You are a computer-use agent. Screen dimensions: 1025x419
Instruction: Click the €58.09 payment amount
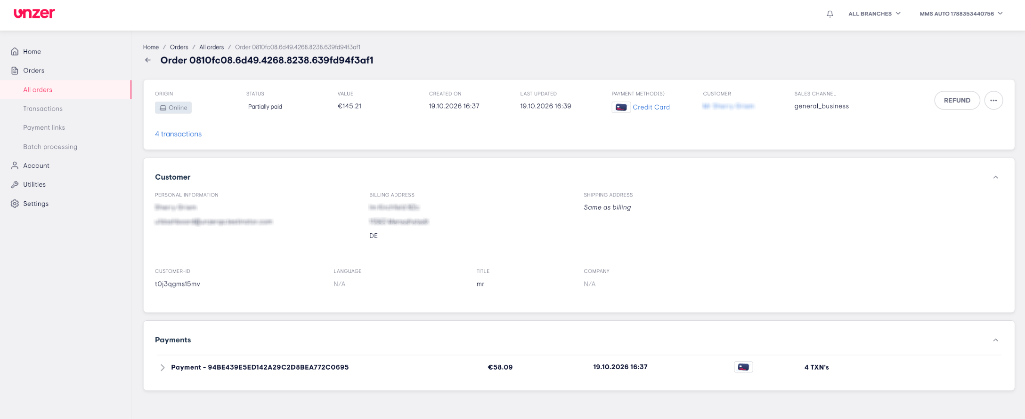click(x=500, y=367)
